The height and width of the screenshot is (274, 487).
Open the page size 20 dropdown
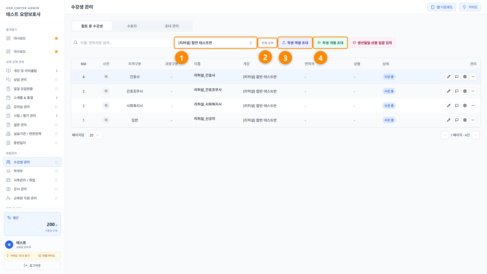point(94,135)
